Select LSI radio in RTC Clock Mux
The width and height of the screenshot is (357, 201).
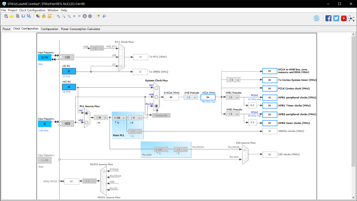[121, 67]
